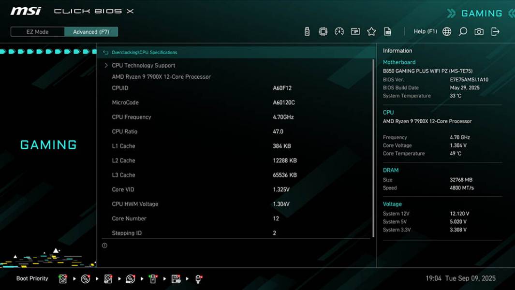Open the M-Flash USB update tool
Screen dimensions: 515x290
click(x=306, y=31)
